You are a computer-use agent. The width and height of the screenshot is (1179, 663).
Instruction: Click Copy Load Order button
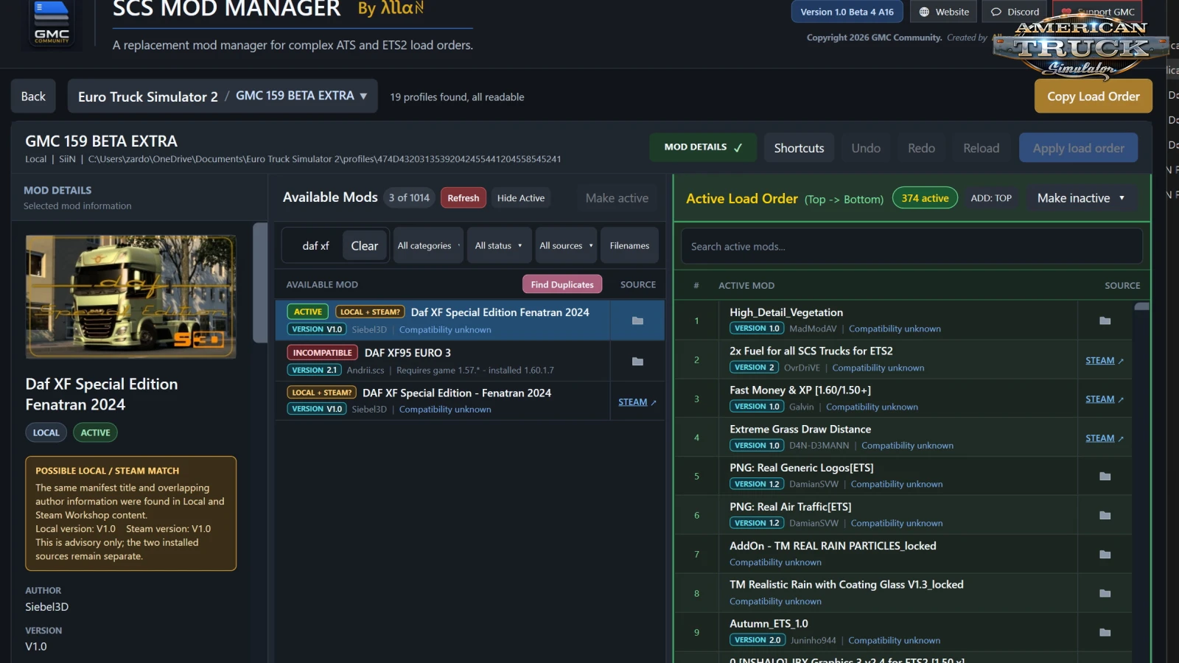click(x=1094, y=97)
